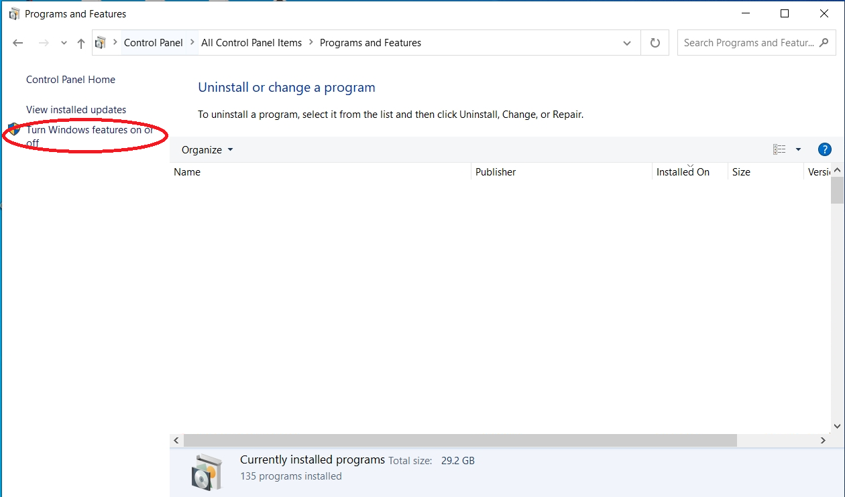Viewport: 845px width, 497px height.
Task: Focus the Search Programs and Features box
Action: point(756,43)
